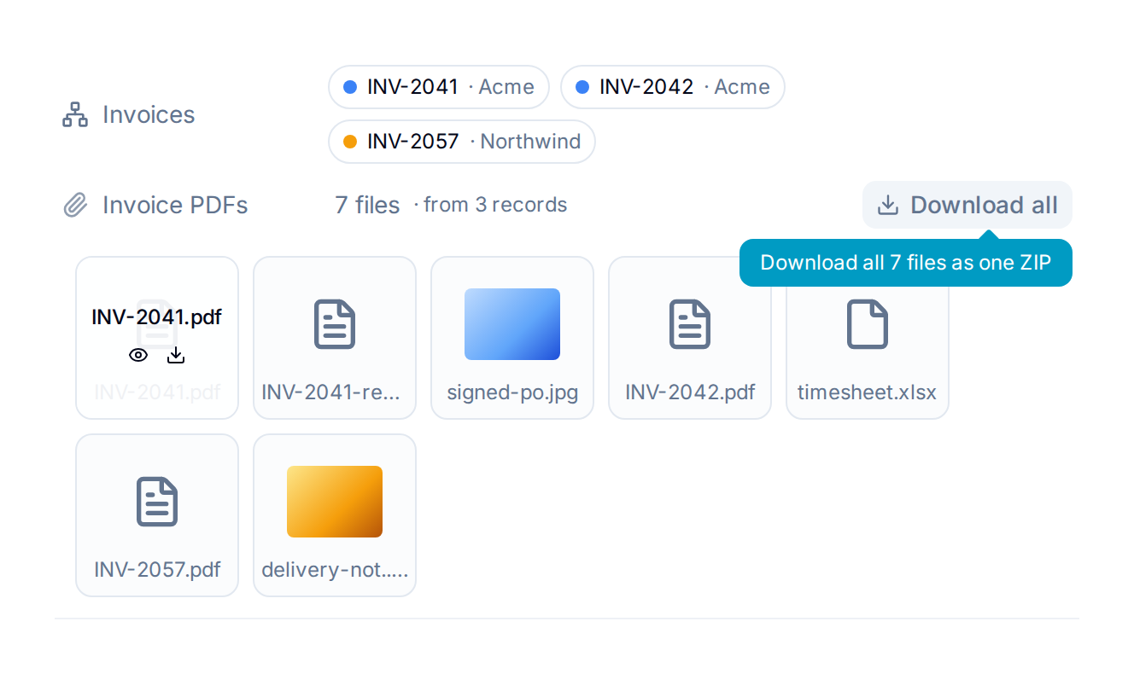Viewport: 1134px width, 674px height.
Task: Click the blue status dot on INV-2041
Action: point(349,87)
